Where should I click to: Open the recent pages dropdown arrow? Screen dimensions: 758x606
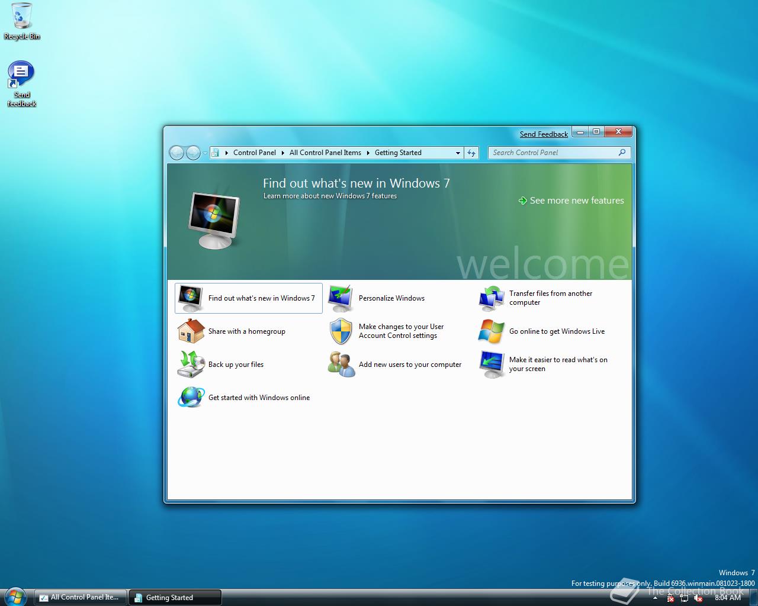(205, 153)
